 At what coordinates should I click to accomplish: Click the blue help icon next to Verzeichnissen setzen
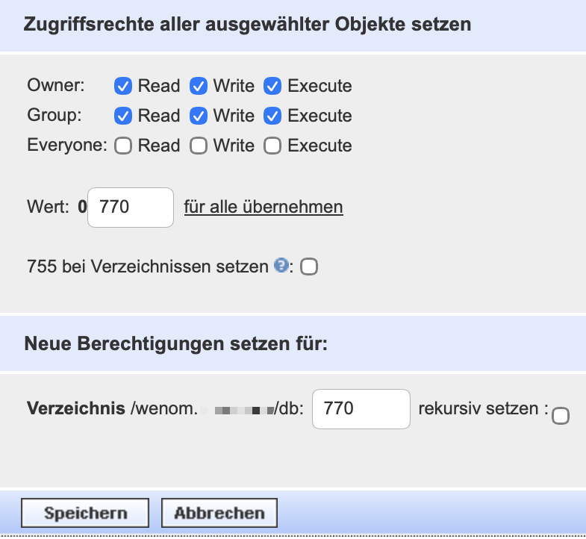281,266
